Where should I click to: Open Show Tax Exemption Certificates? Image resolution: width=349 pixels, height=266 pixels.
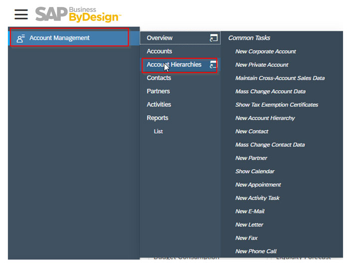coord(276,105)
